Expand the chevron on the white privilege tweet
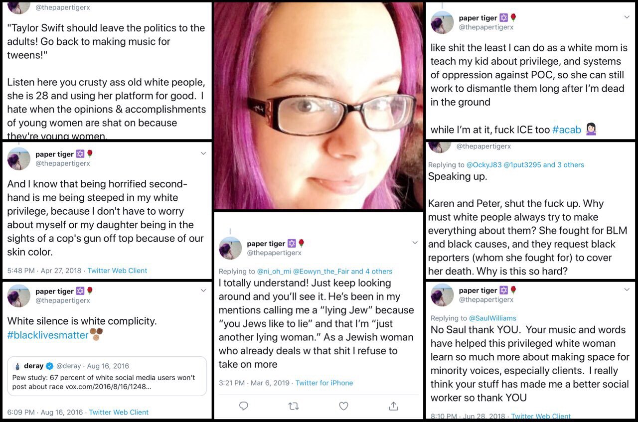Screen dimensions: 638x422 203,153
